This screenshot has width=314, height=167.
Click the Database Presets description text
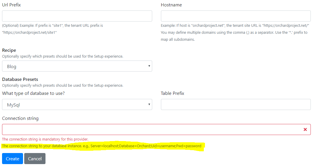tap(63, 86)
